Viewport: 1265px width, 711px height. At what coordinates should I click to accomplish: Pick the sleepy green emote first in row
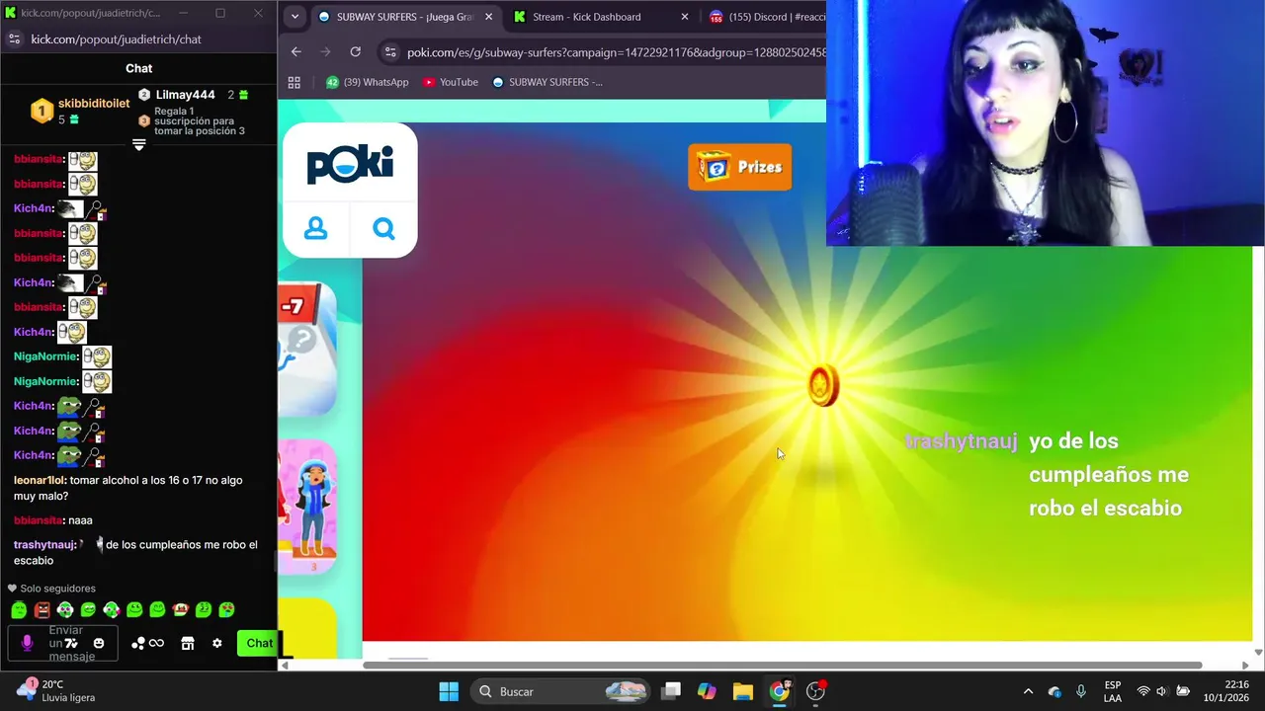pyautogui.click(x=19, y=610)
